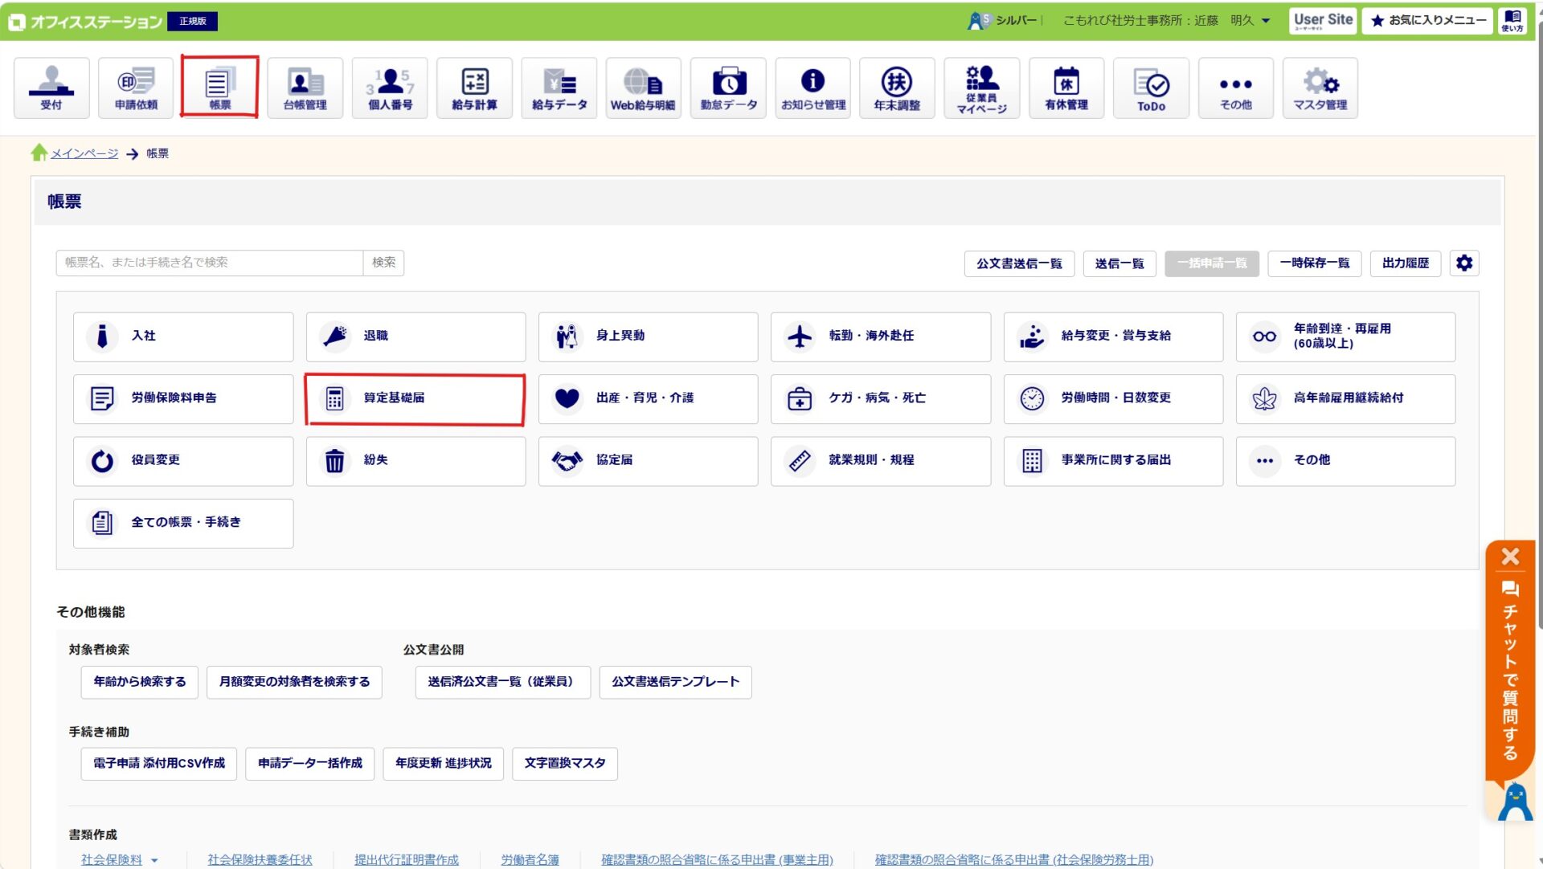Open the 給与計算 payroll calculation icon
Image resolution: width=1543 pixels, height=869 pixels.
pos(474,88)
